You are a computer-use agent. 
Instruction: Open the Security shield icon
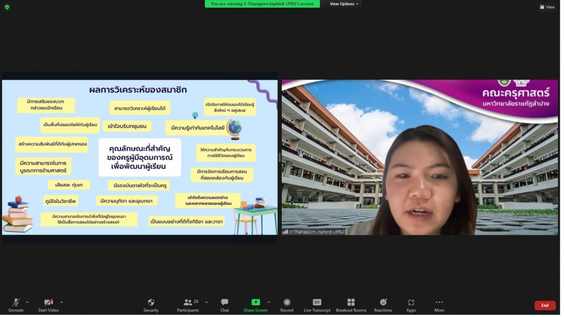pos(151,302)
